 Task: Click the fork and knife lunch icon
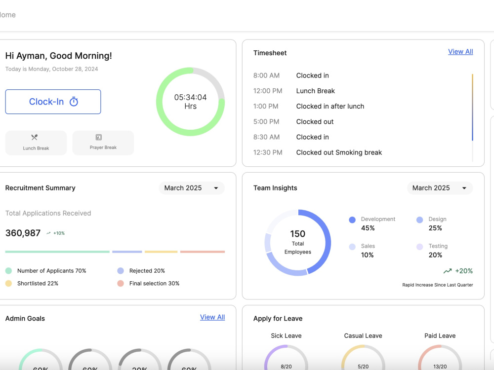(35, 137)
